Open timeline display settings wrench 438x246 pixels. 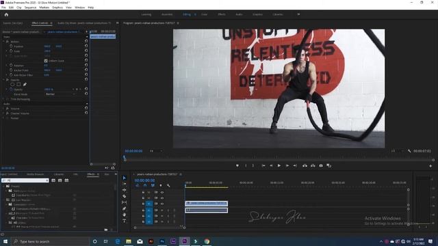tap(168, 185)
